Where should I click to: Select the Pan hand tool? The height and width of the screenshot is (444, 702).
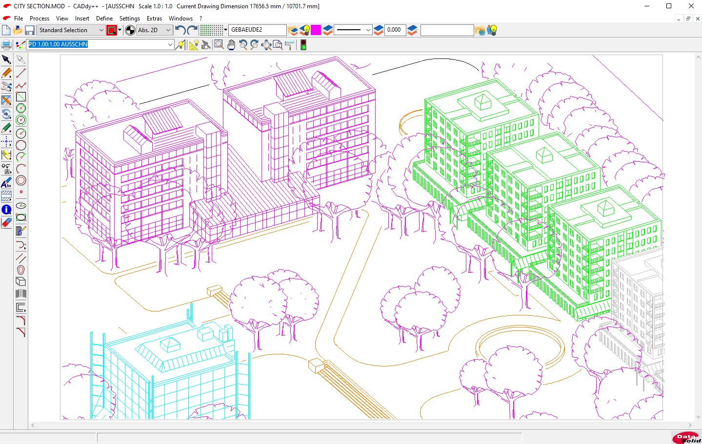tap(231, 45)
